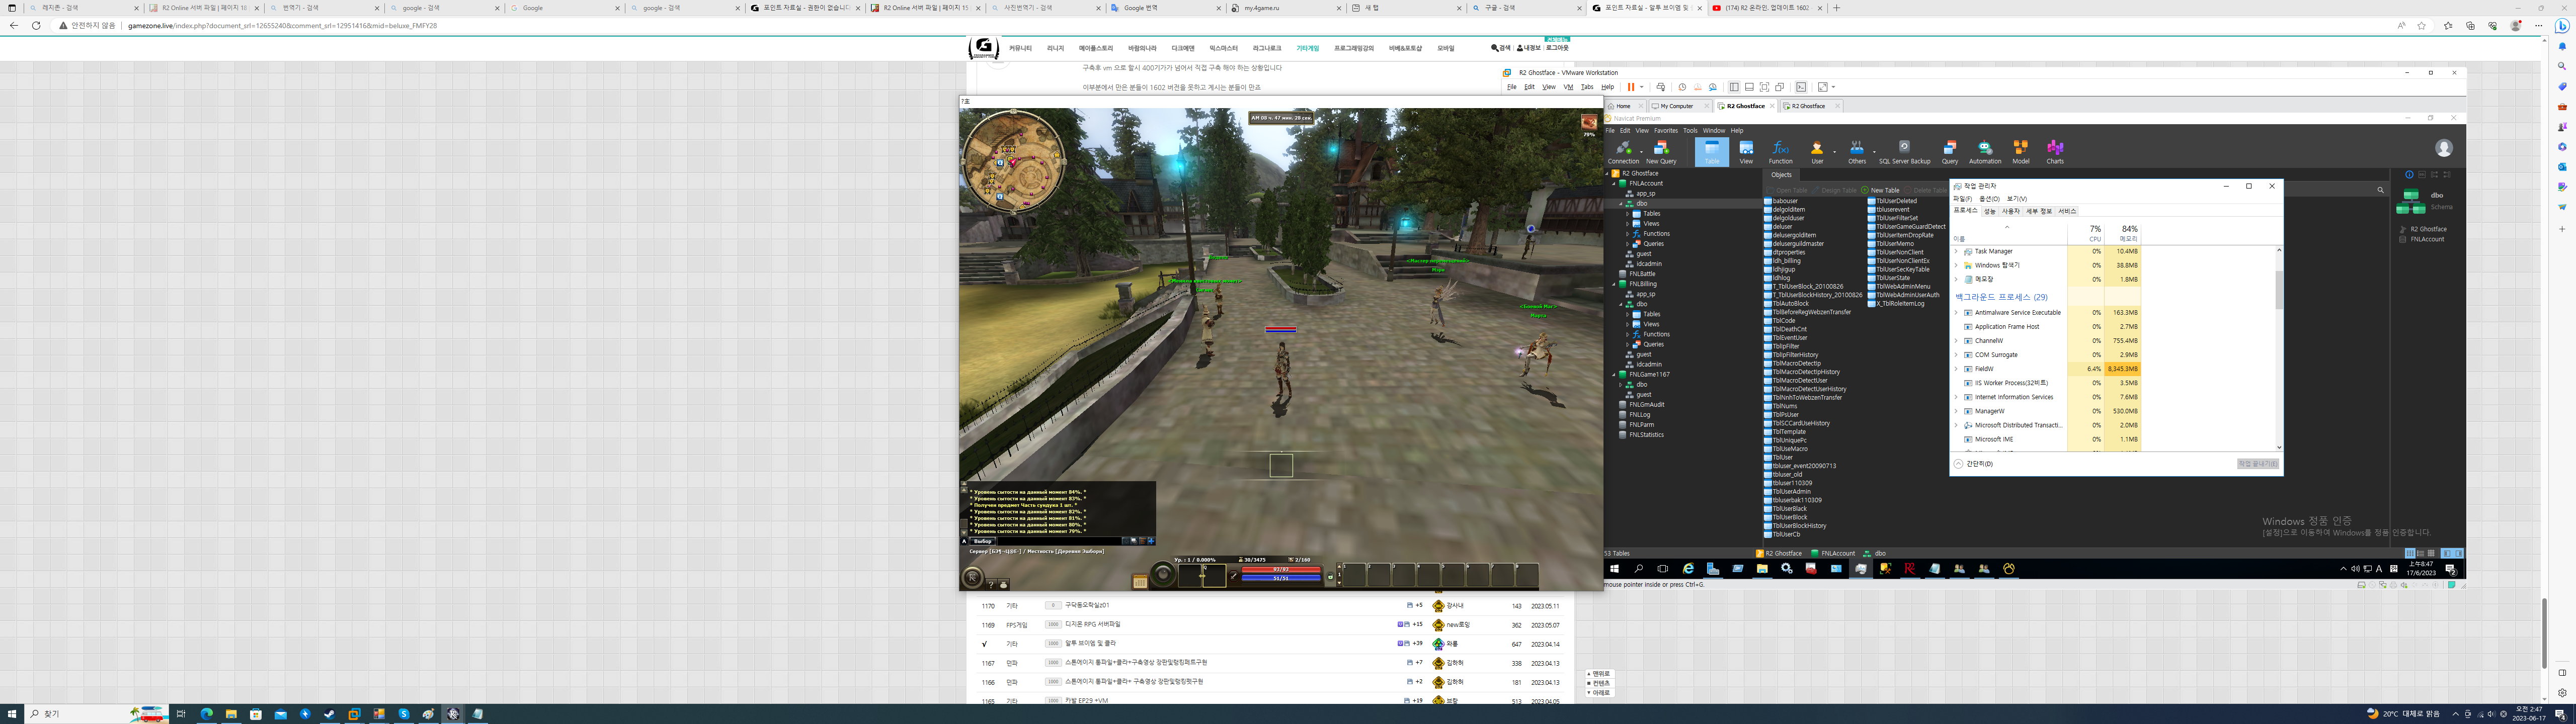Image resolution: width=2576 pixels, height=724 pixels.
Task: Open the User toolbar dropdown arrow
Action: tap(1834, 152)
